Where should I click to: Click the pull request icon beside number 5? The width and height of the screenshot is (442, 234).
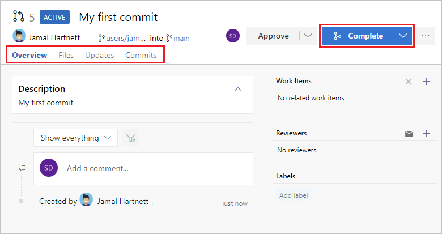19,16
